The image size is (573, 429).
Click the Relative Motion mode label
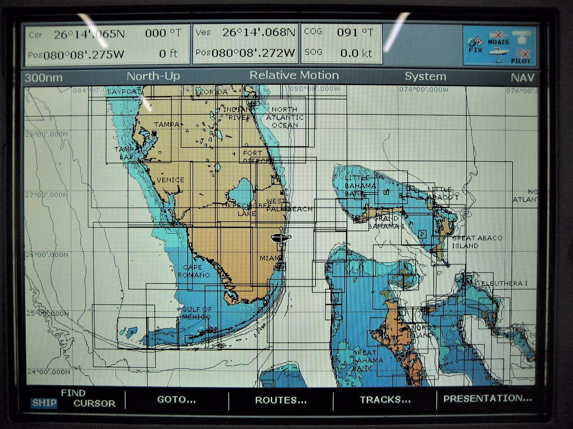click(294, 75)
